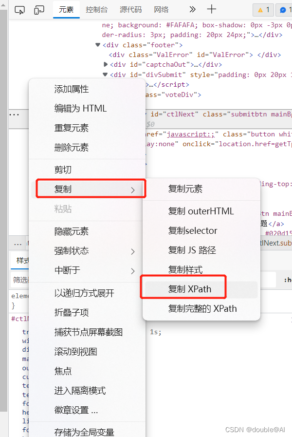Open more DevTools tabs chevron
This screenshot has height=437, width=292.
(192, 9)
